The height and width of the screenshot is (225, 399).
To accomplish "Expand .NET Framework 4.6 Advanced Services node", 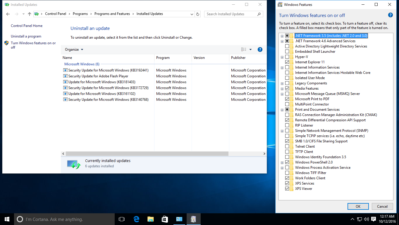I will pyautogui.click(x=282, y=41).
